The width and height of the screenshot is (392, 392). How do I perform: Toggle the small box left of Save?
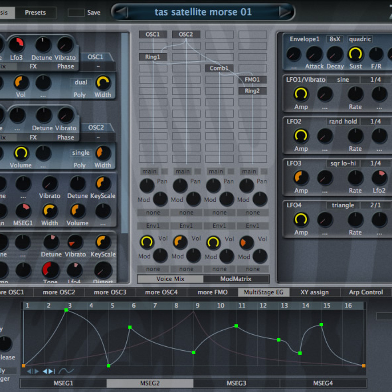coord(76,13)
